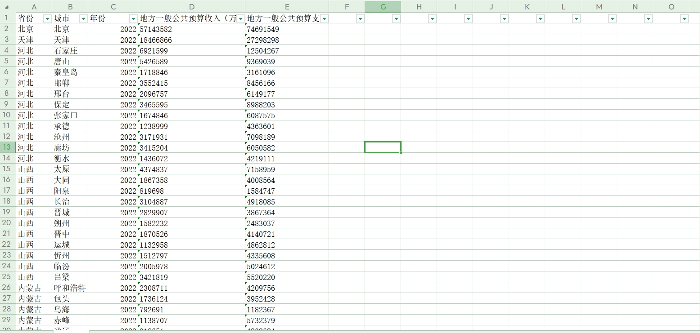Open the 年份 filter dropdown

133,18
